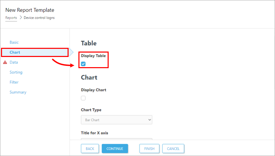Click the Reports breadcrumb link
Viewport: 275px width, 156px height.
tap(11, 18)
